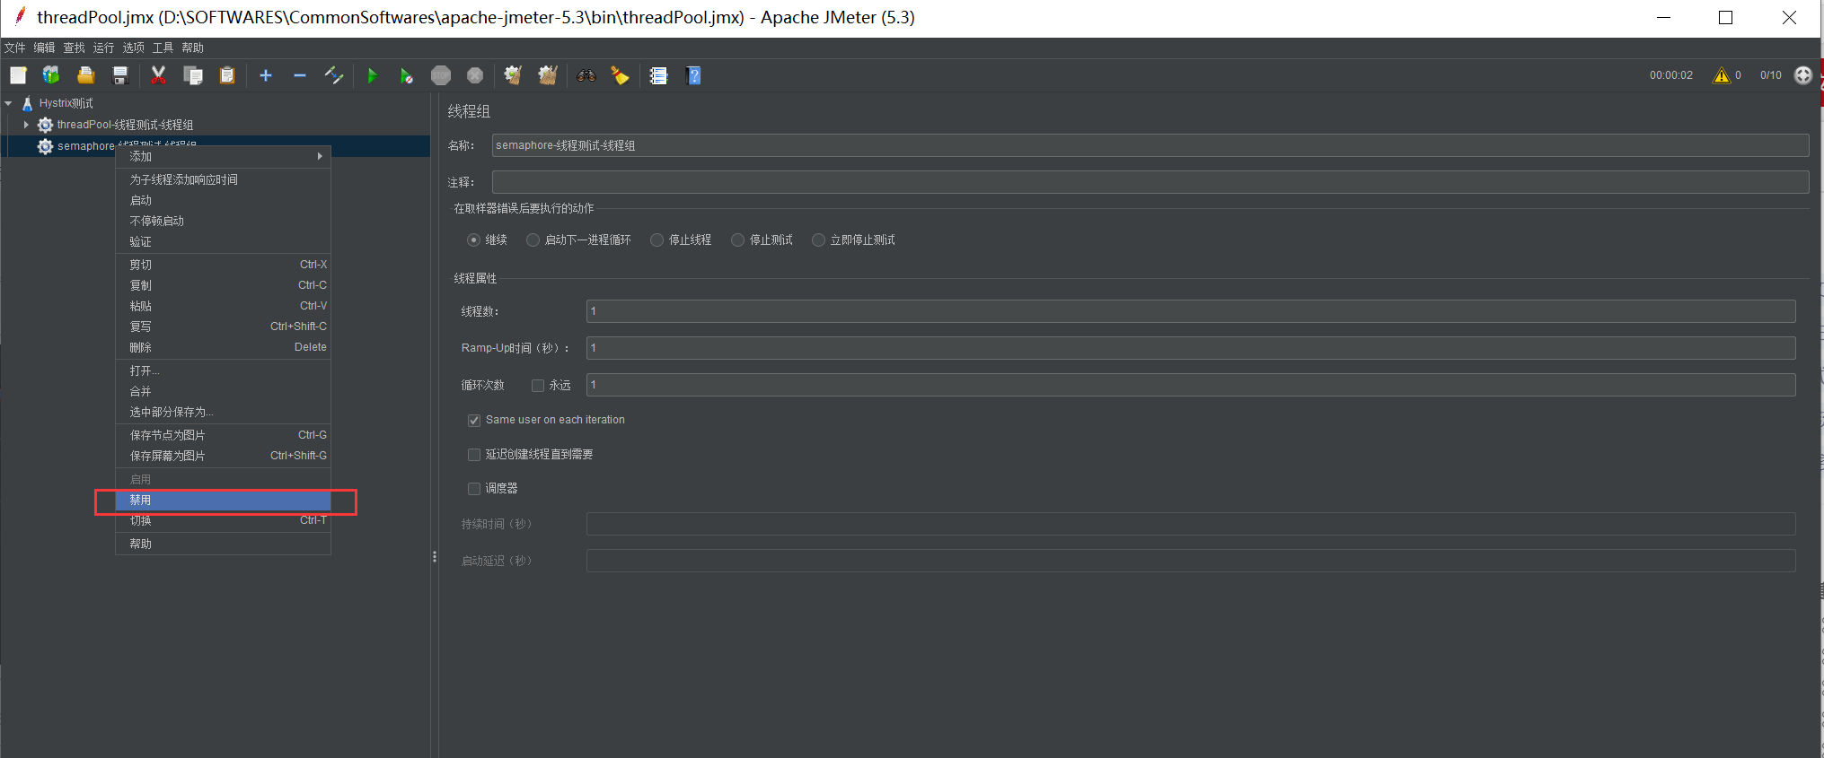The image size is (1824, 758).
Task: Expand the threadPool thread group node
Action: click(26, 125)
